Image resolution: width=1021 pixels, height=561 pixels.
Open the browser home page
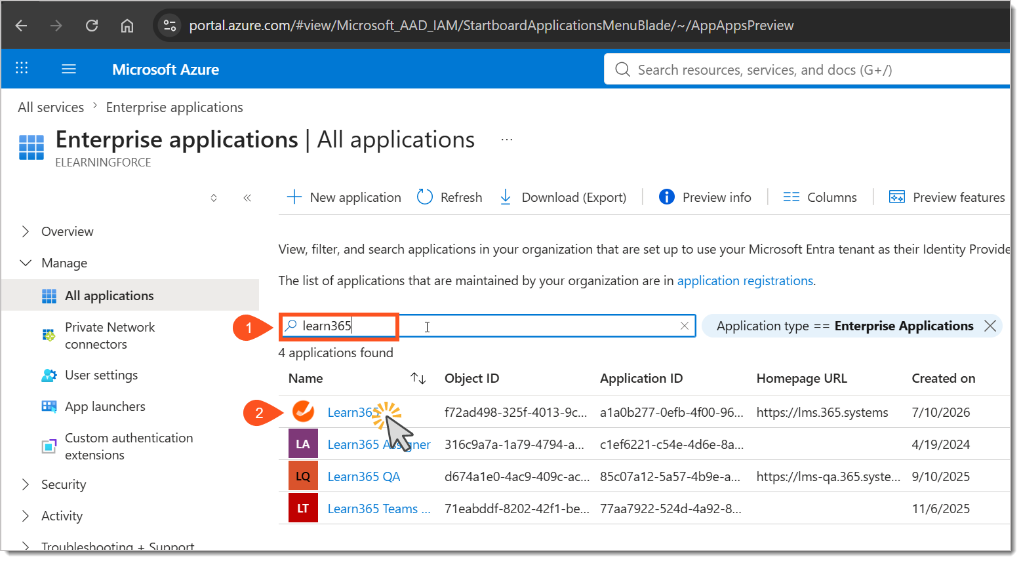click(x=127, y=26)
